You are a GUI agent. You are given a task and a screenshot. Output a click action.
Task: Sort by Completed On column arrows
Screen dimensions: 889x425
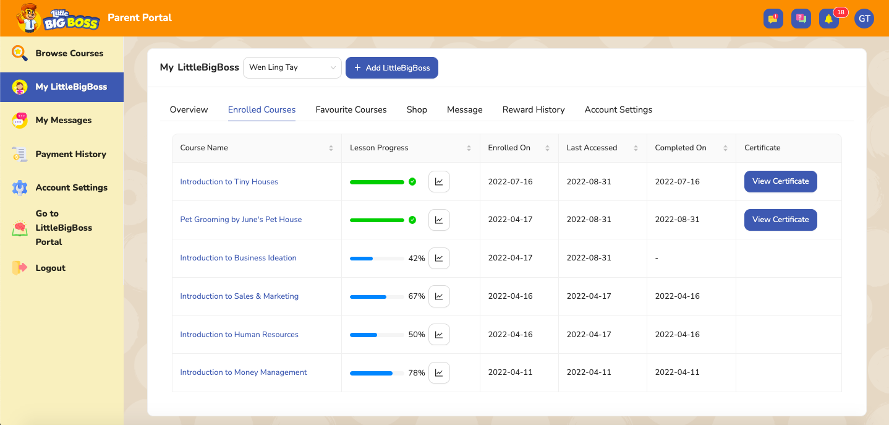tap(724, 148)
